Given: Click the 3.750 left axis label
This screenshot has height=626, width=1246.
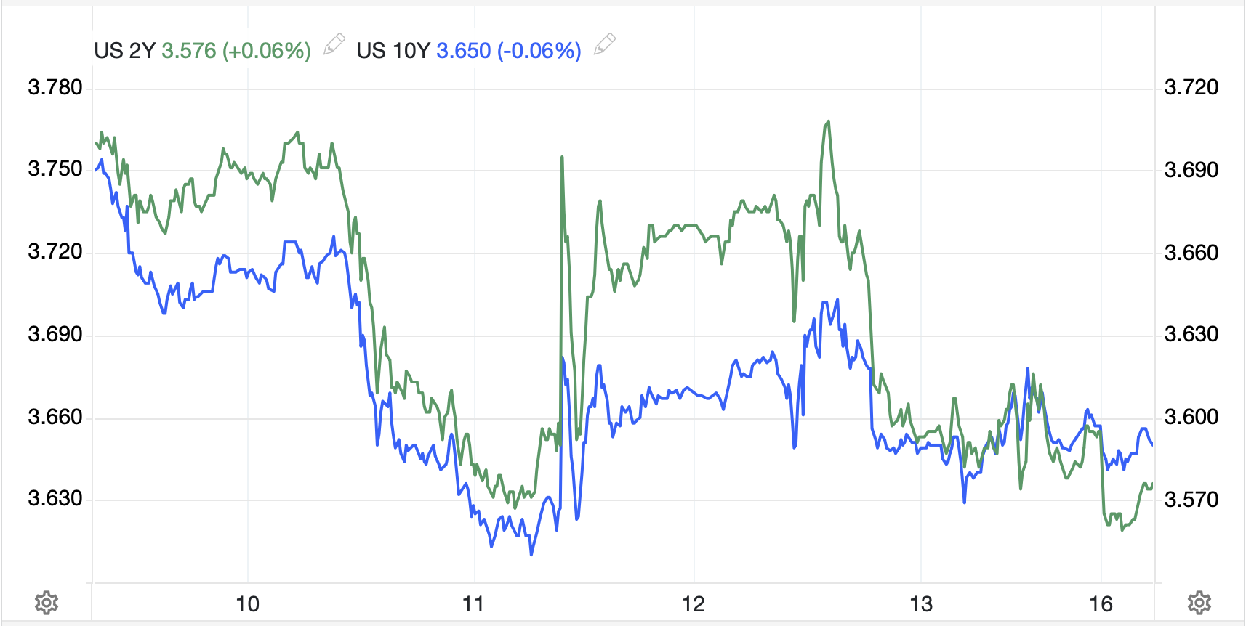Looking at the screenshot, I should click(x=55, y=169).
